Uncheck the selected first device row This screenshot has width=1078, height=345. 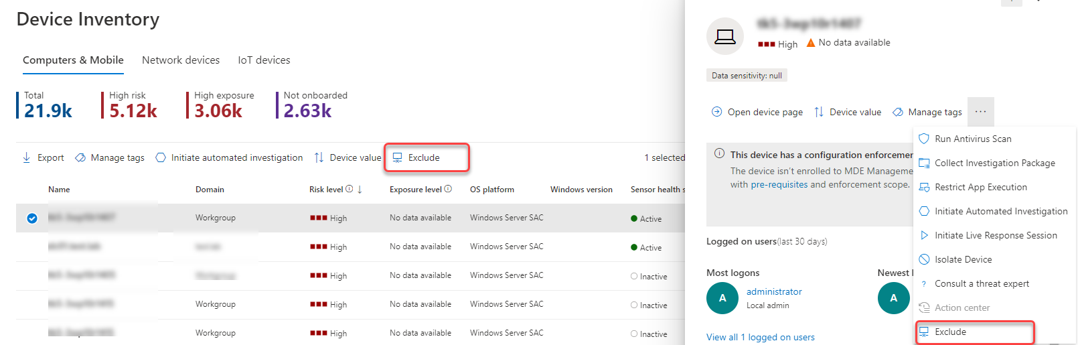tap(32, 218)
